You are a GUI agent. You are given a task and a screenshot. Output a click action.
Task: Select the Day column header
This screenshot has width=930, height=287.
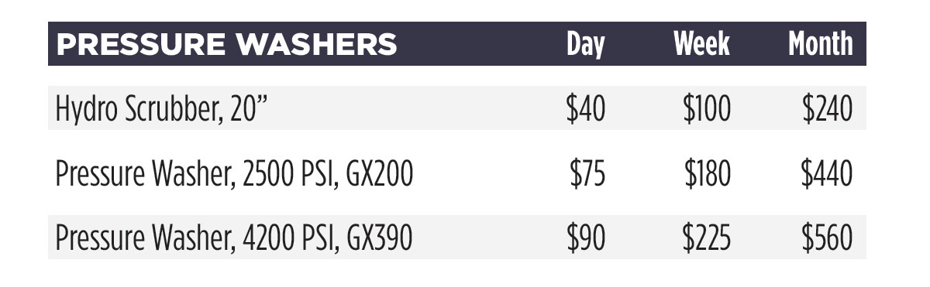585,44
